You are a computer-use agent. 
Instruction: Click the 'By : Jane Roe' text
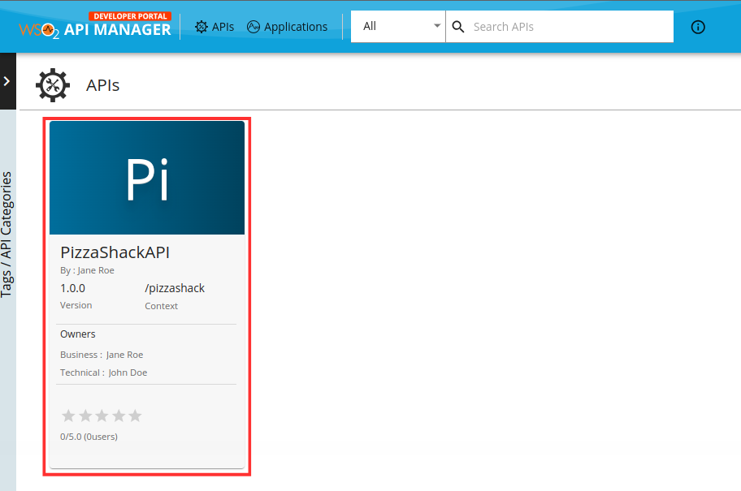(x=87, y=270)
